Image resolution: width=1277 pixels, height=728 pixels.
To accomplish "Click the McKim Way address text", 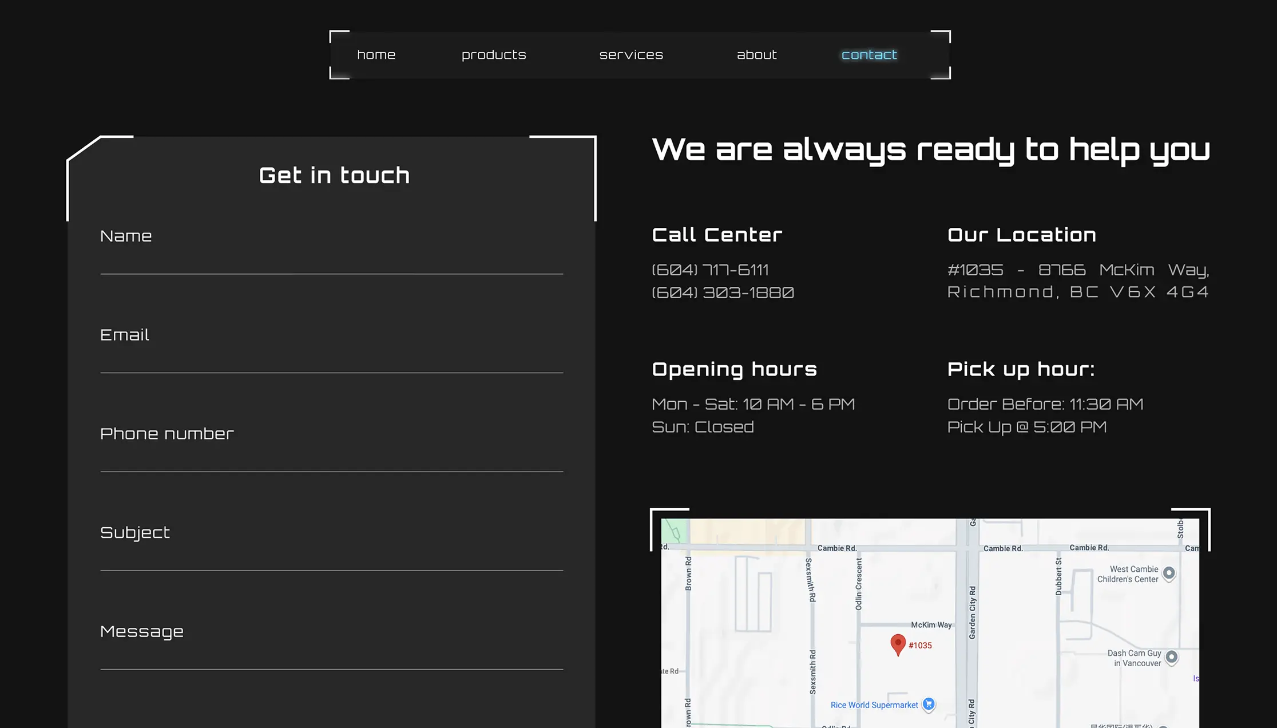I will tap(1078, 280).
